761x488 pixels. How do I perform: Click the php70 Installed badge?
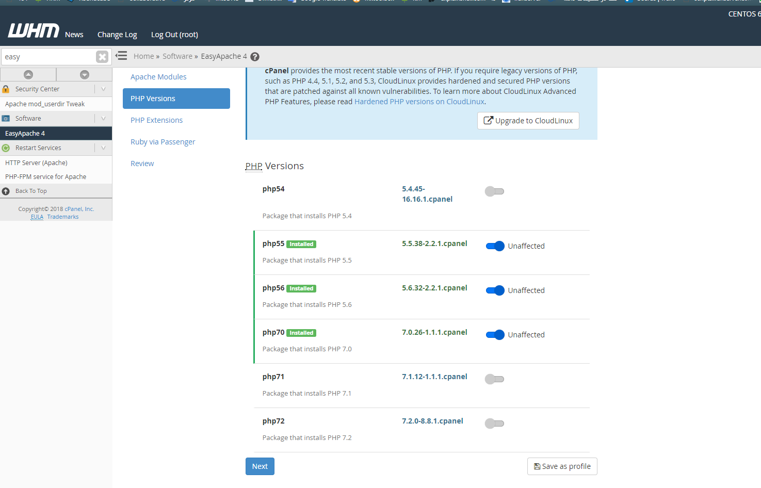301,333
